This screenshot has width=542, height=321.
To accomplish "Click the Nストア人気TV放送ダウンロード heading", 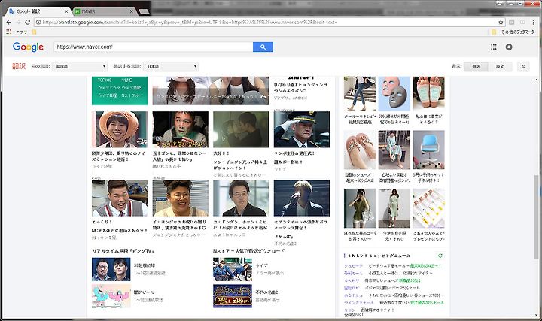I will tap(248, 251).
